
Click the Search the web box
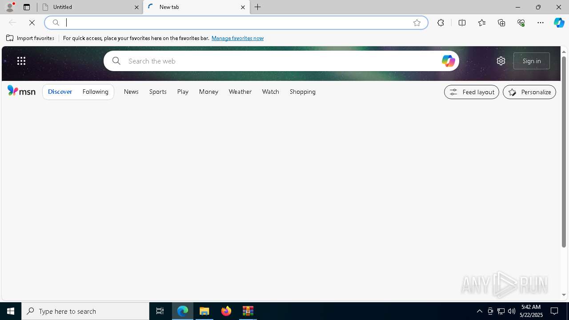281,61
